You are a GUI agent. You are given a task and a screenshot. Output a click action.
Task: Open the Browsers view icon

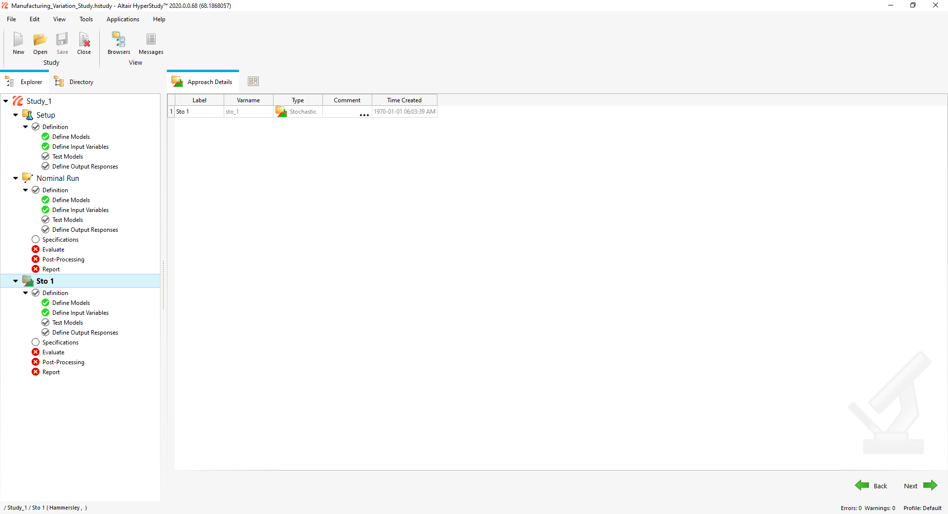click(x=119, y=40)
